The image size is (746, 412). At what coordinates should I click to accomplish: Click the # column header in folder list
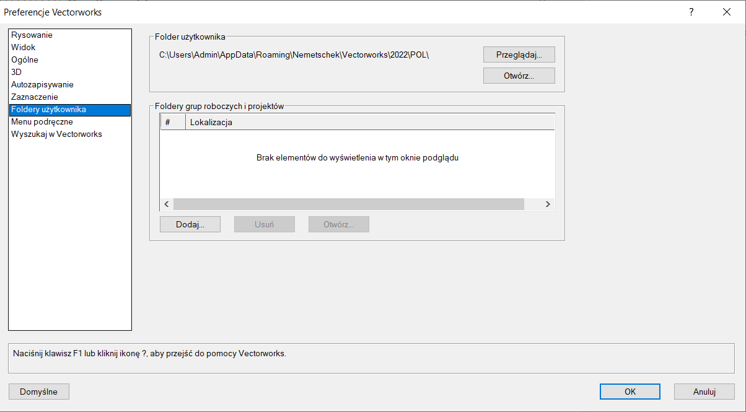coord(173,122)
